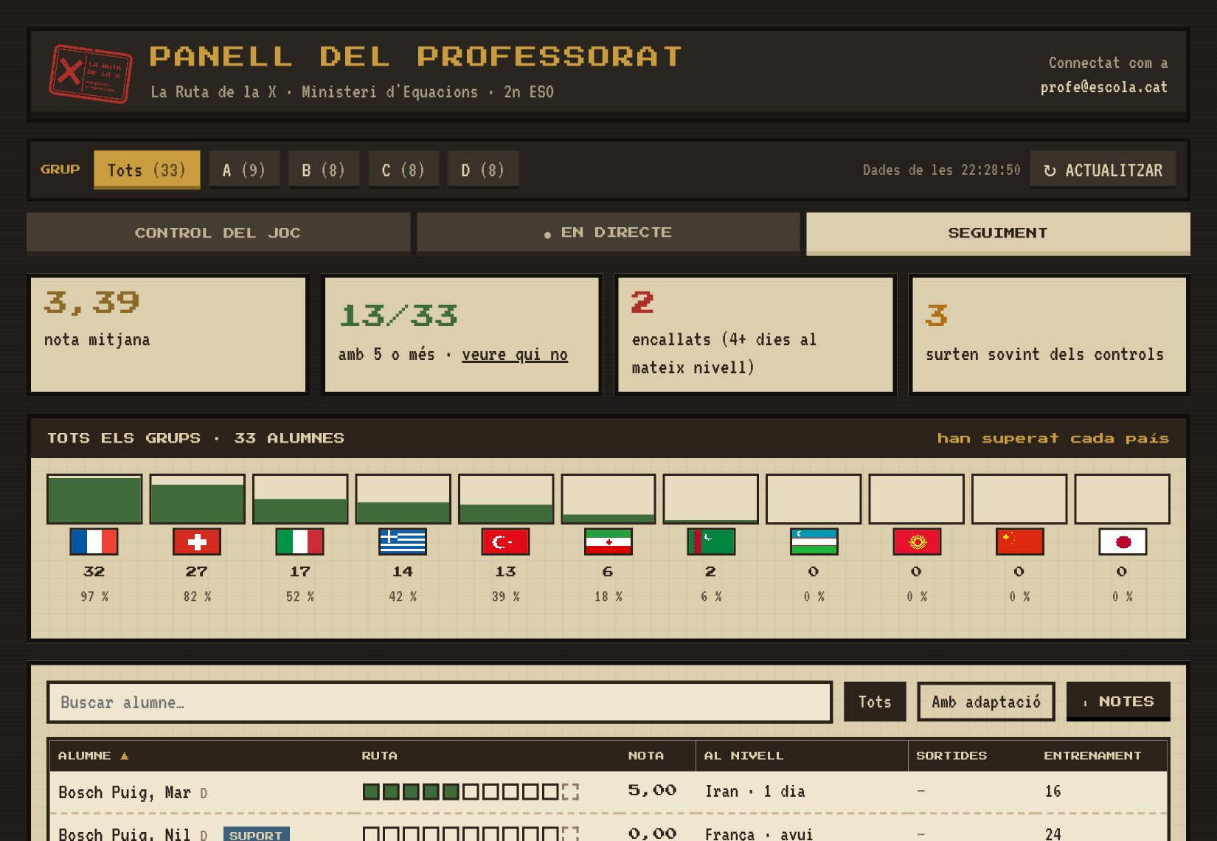Click the sort arrow beside ALUMNE header
Viewport: 1217px width, 841px height.
point(125,755)
